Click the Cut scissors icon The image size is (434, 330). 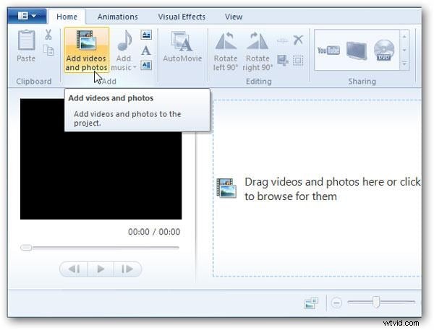[x=48, y=35]
